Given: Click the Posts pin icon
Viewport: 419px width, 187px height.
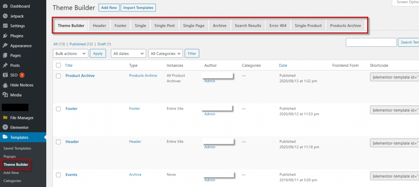Looking at the screenshot, I should [5, 65].
